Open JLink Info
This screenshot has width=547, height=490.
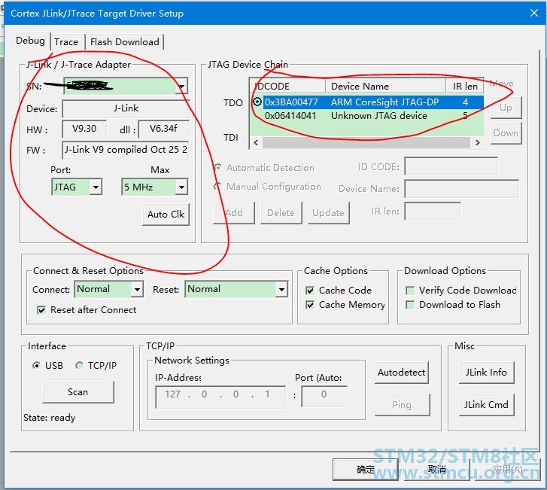(486, 373)
